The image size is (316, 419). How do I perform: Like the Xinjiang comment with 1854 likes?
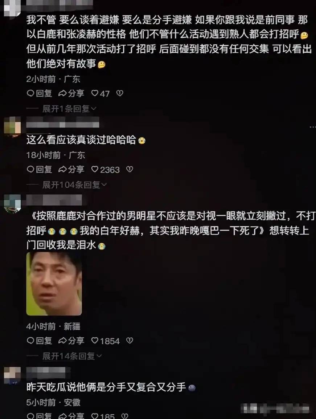pyautogui.click(x=106, y=341)
